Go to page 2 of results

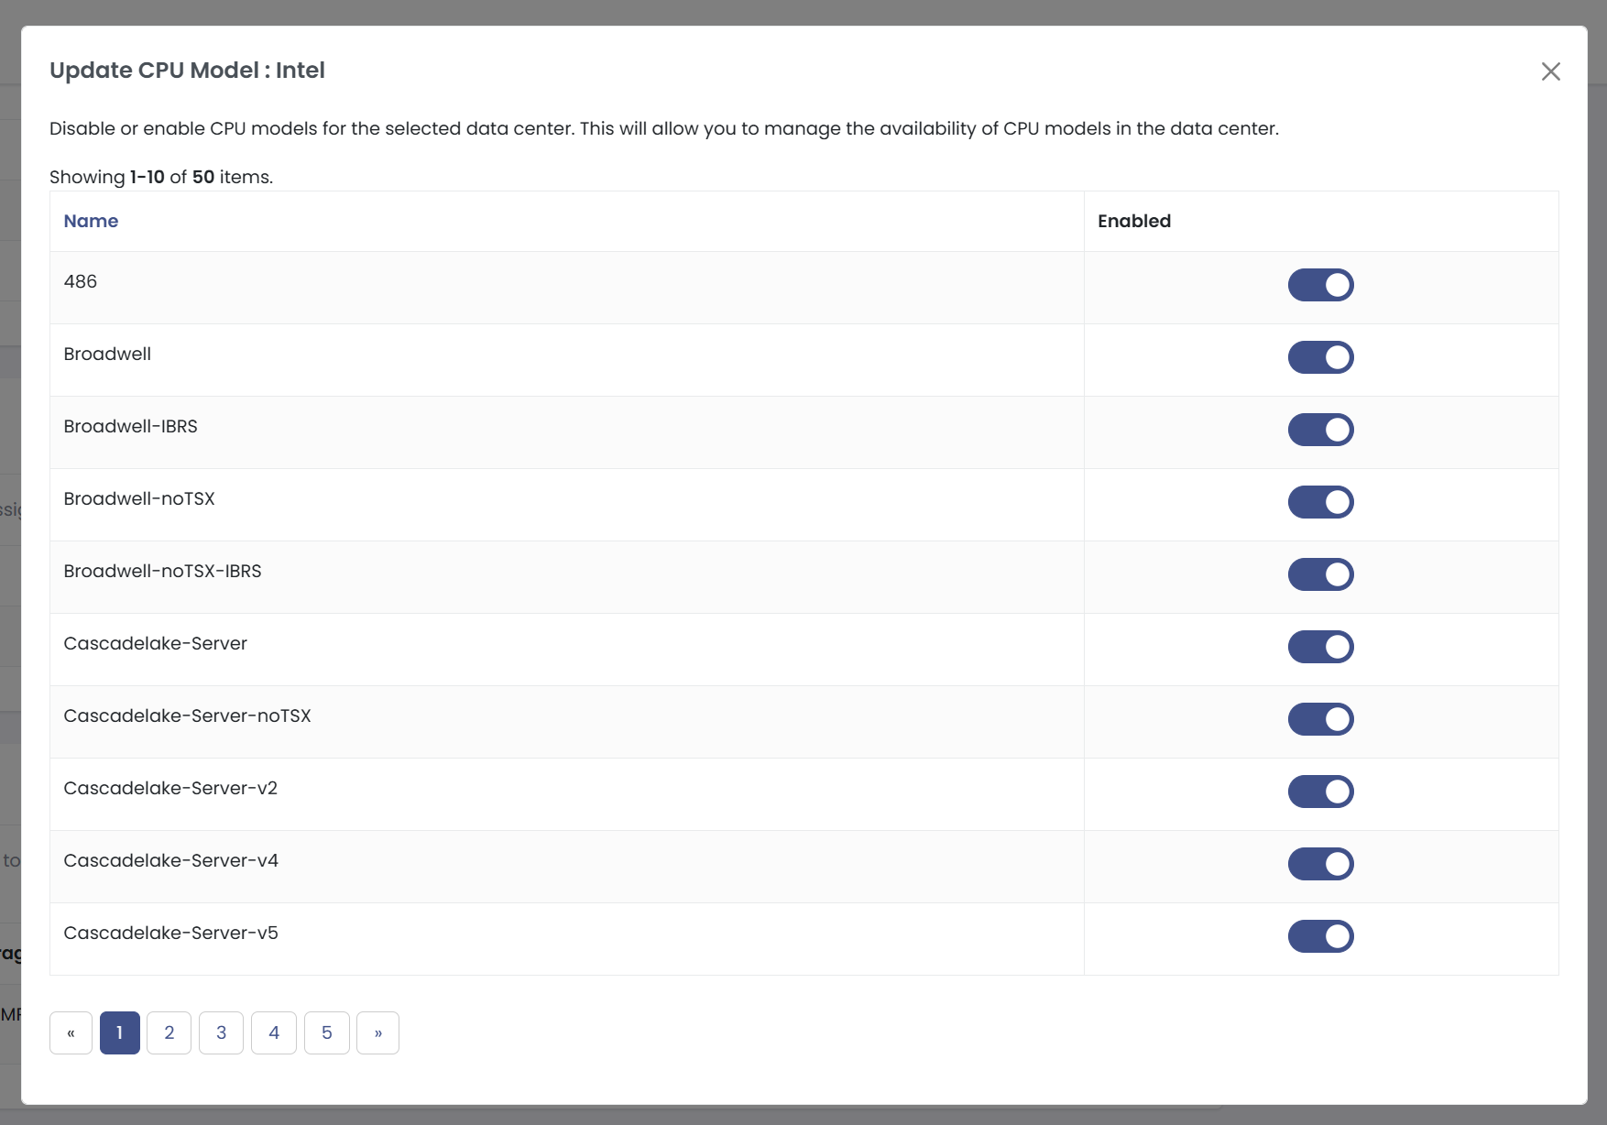click(x=169, y=1032)
